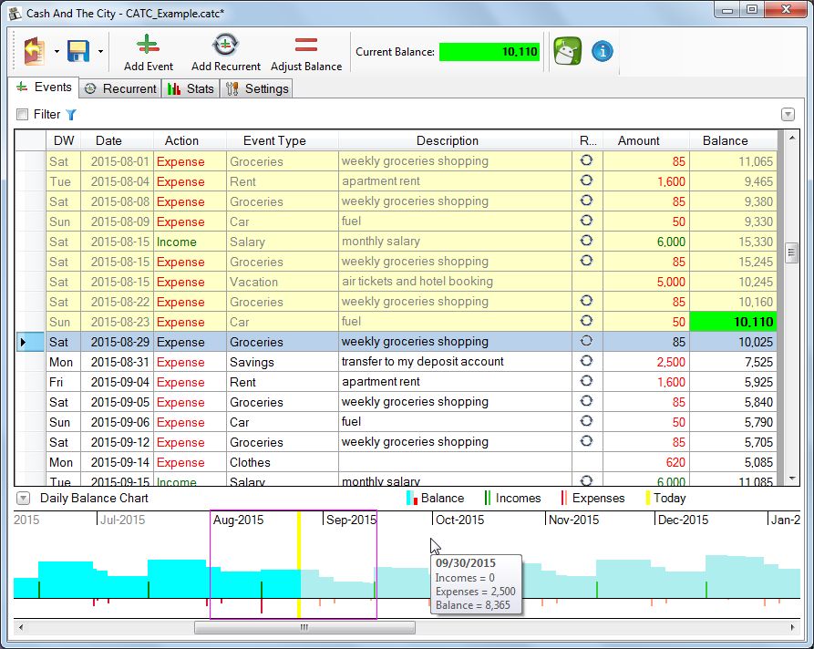Select the Vacation event type cell
Viewport: 814px width, 649px height.
(x=283, y=282)
